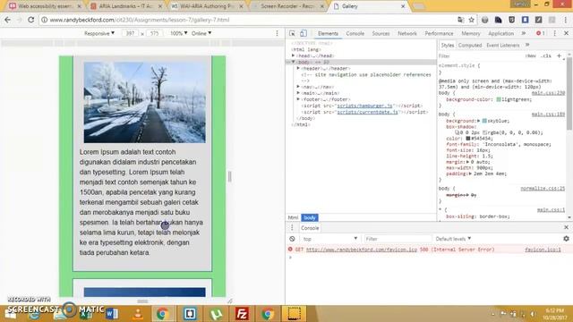Bookmark this page with the star
Screen dimensions: 573x322
click(x=472, y=20)
